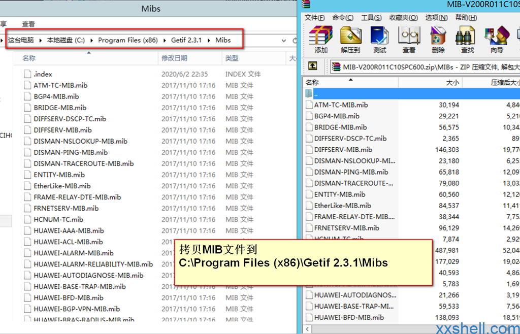Open the 工具(T) menu in WinRAR
This screenshot has height=334, width=520.
(371, 18)
